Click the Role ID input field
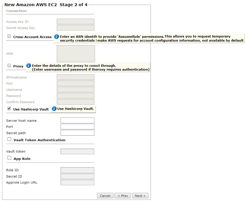The height and width of the screenshot is (201, 245). (78, 170)
